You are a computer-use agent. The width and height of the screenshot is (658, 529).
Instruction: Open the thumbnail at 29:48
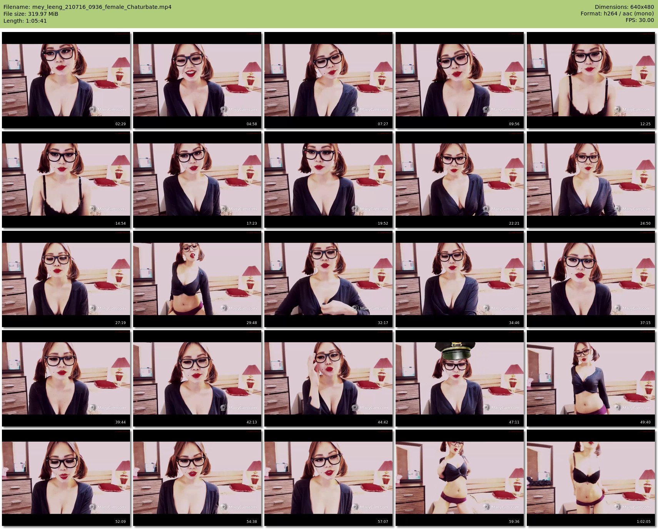pos(197,279)
